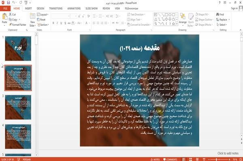Open the Layout dropdown
243x161 pixels.
(43, 15)
